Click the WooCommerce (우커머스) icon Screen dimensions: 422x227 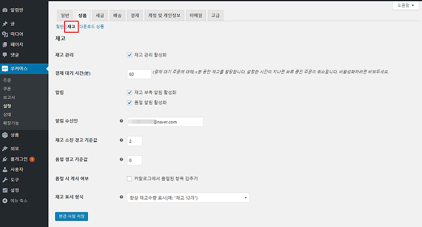(5, 69)
